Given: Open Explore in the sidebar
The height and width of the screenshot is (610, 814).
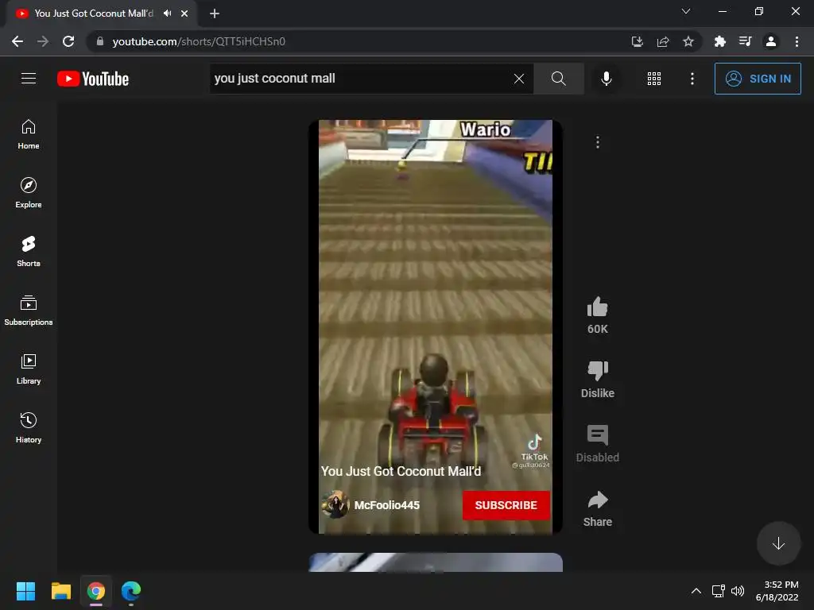Looking at the screenshot, I should pyautogui.click(x=29, y=193).
